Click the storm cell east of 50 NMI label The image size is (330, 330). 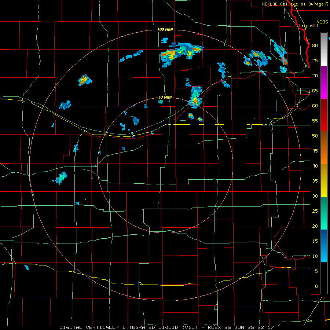tap(195, 97)
